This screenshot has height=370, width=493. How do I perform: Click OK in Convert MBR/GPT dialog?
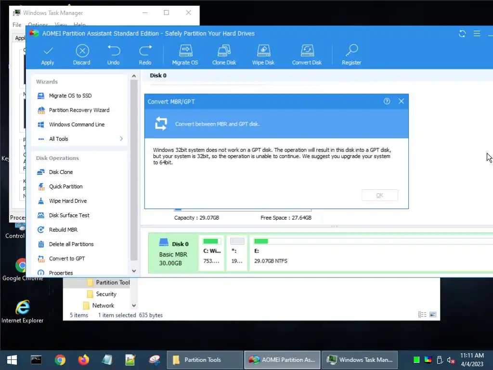coord(380,196)
